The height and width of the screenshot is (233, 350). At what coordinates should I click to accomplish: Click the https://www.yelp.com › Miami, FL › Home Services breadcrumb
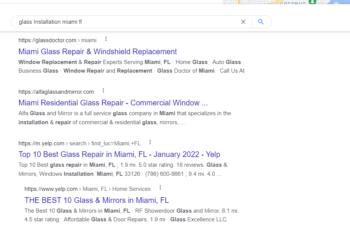(x=87, y=189)
